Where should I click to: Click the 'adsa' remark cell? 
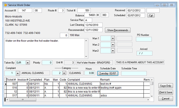point(122,96)
